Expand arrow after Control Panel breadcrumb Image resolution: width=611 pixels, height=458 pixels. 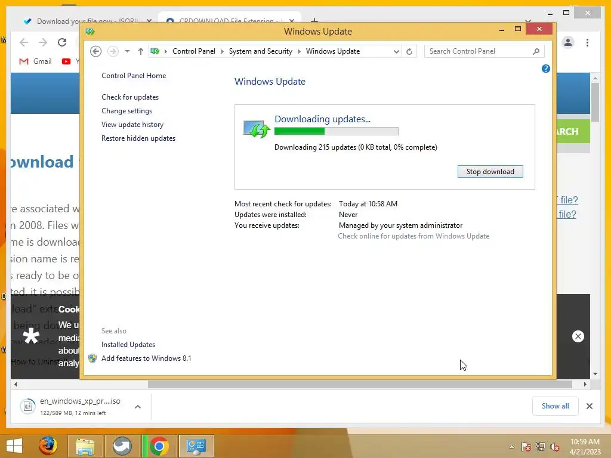tap(222, 51)
